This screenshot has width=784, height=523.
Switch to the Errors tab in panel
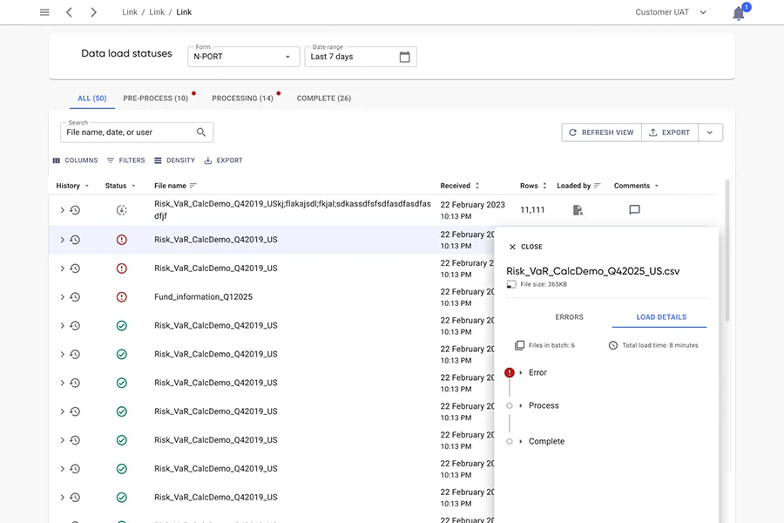click(569, 317)
